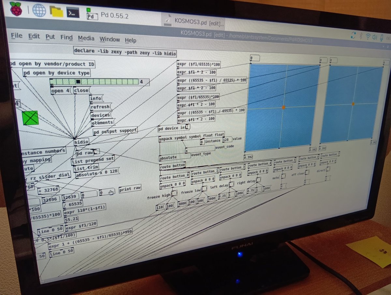Open the Edit menu
391x295 pixels.
pos(34,36)
